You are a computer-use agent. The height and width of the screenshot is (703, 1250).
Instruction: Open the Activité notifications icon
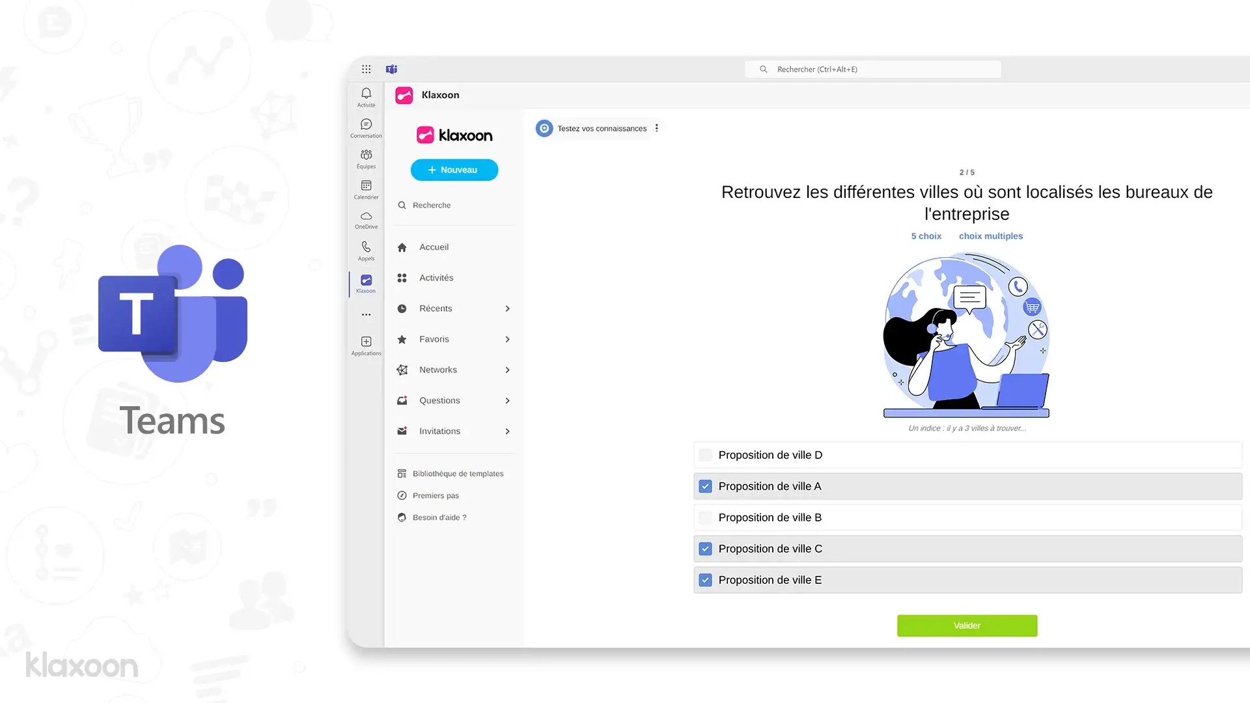coord(365,96)
